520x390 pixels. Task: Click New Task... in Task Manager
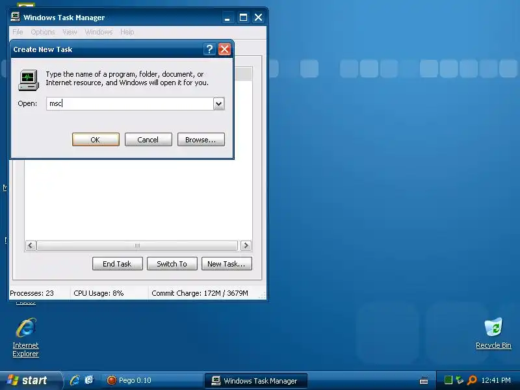227,264
